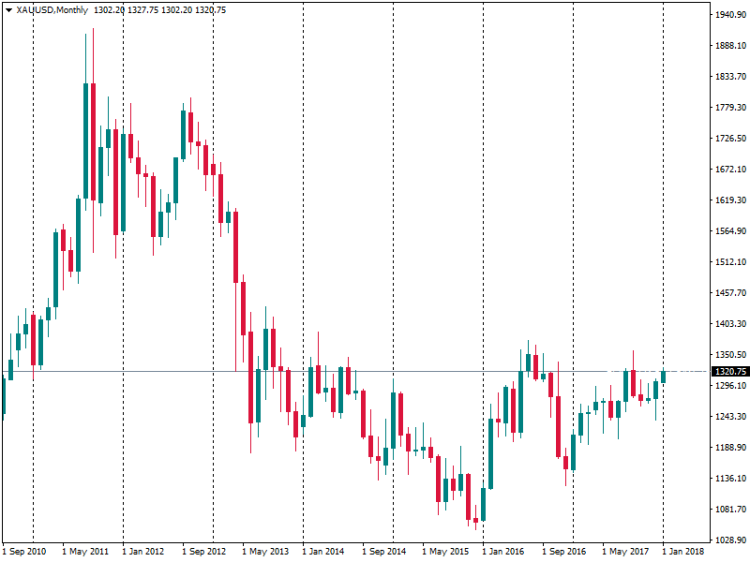Click the 1 Sep 2010 date label
Viewport: 750px width, 562px height.
pyautogui.click(x=24, y=552)
